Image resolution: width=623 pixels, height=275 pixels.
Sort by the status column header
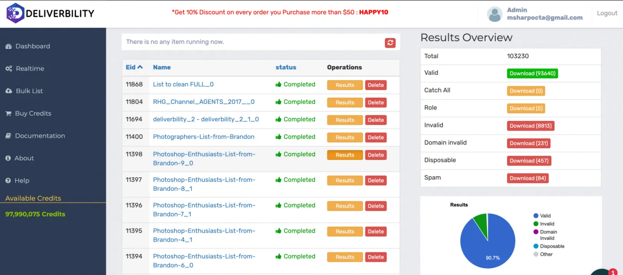[x=286, y=67]
